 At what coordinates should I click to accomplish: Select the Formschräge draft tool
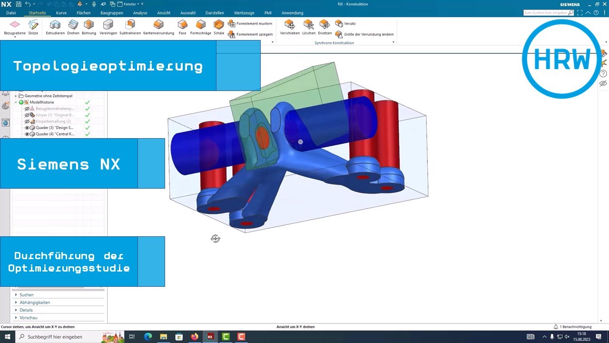click(201, 27)
